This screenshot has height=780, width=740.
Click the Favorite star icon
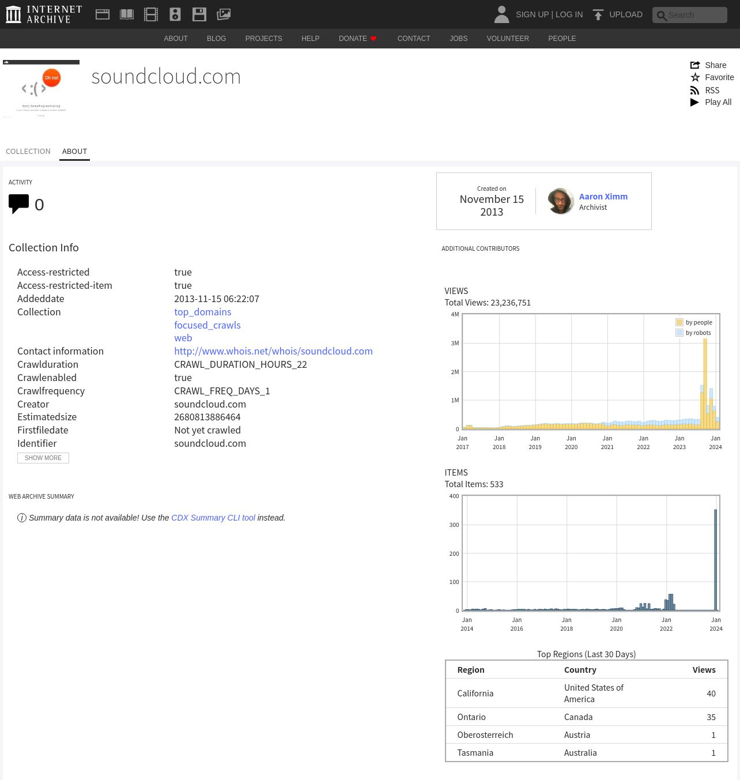695,77
